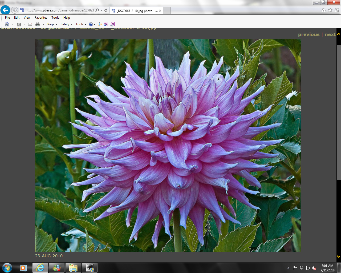The image size is (341, 273).
Task: Click the pbase.com URL address field
Action: pyautogui.click(x=60, y=10)
